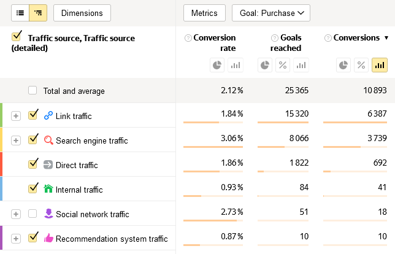The height and width of the screenshot is (254, 395).
Task: Click the Direct traffic row label
Action: click(77, 165)
